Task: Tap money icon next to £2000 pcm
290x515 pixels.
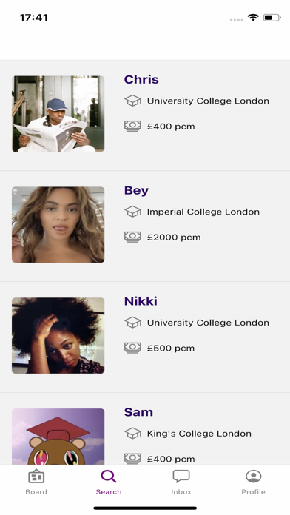Action: (x=132, y=237)
